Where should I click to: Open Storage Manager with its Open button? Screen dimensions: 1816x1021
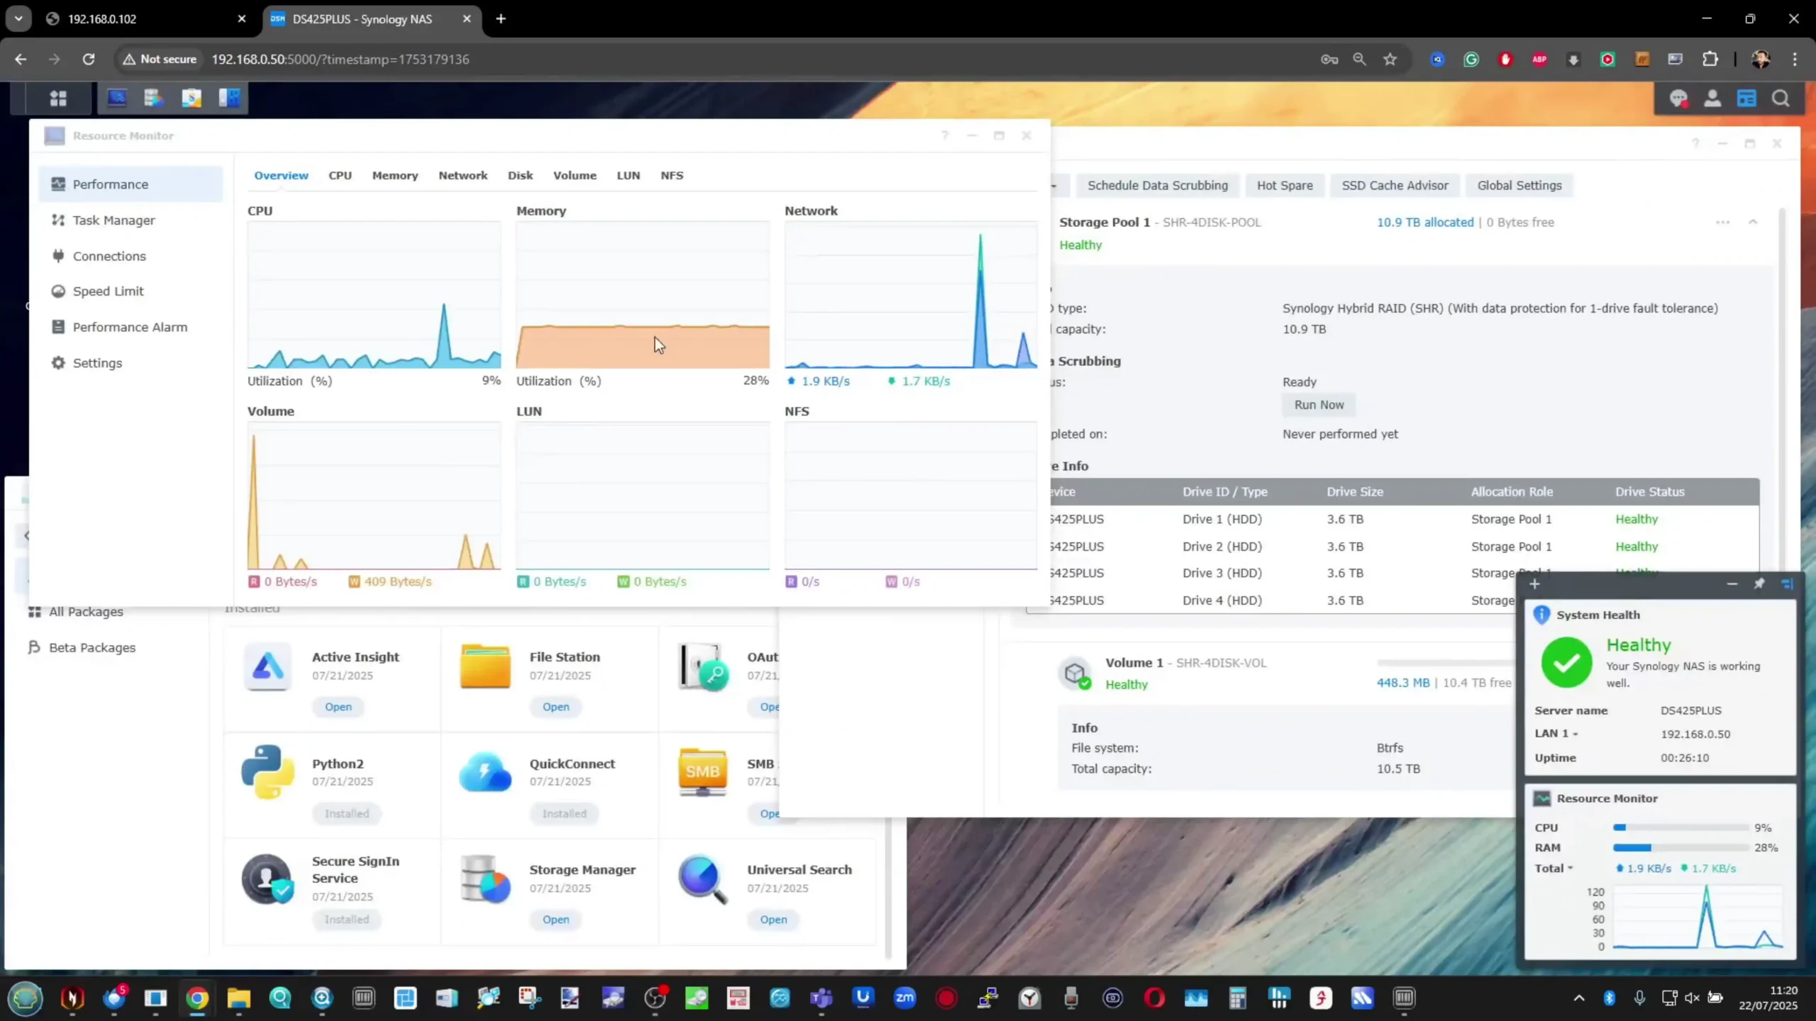click(556, 920)
